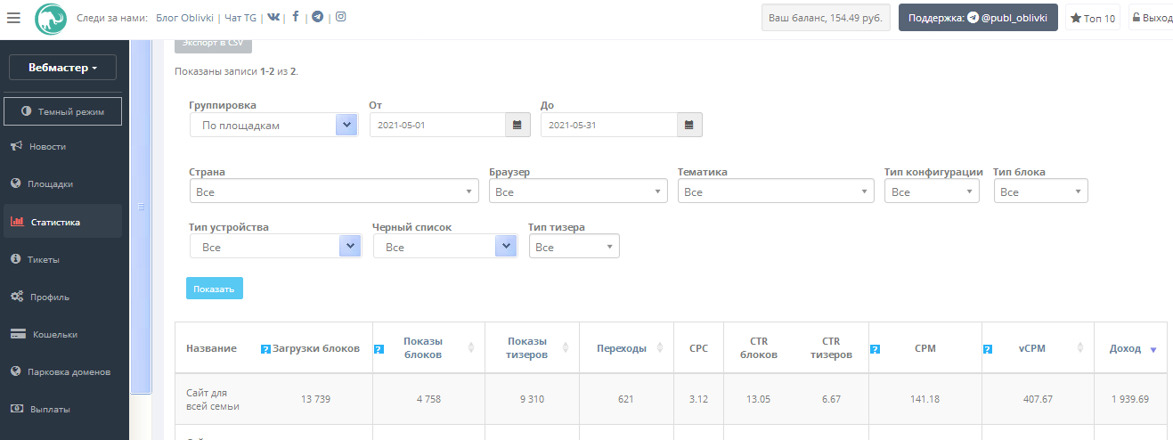Expand the Вебмастер role dropdown
Image resolution: width=1173 pixels, height=440 pixels.
[x=62, y=68]
